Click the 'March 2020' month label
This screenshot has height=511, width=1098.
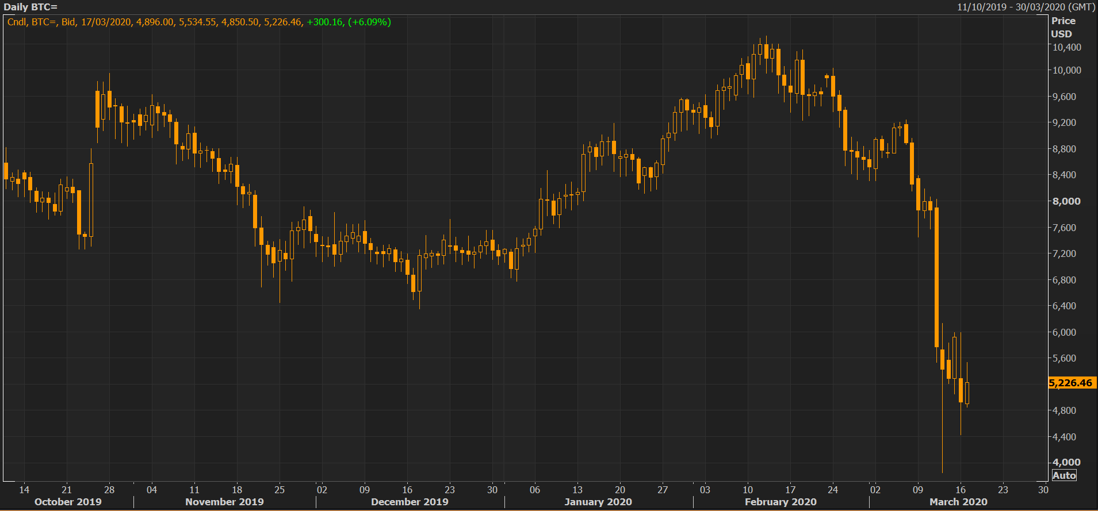coord(958,502)
